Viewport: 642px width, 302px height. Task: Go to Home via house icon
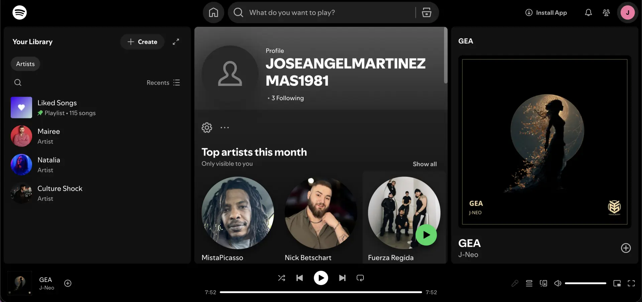[x=213, y=13]
